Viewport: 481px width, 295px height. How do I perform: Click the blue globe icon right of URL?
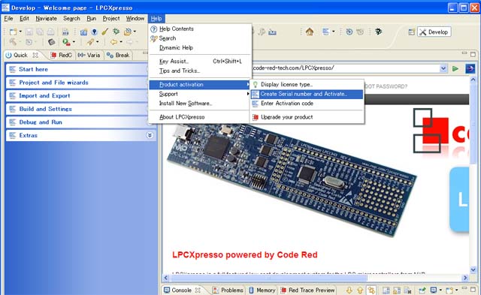(x=470, y=68)
